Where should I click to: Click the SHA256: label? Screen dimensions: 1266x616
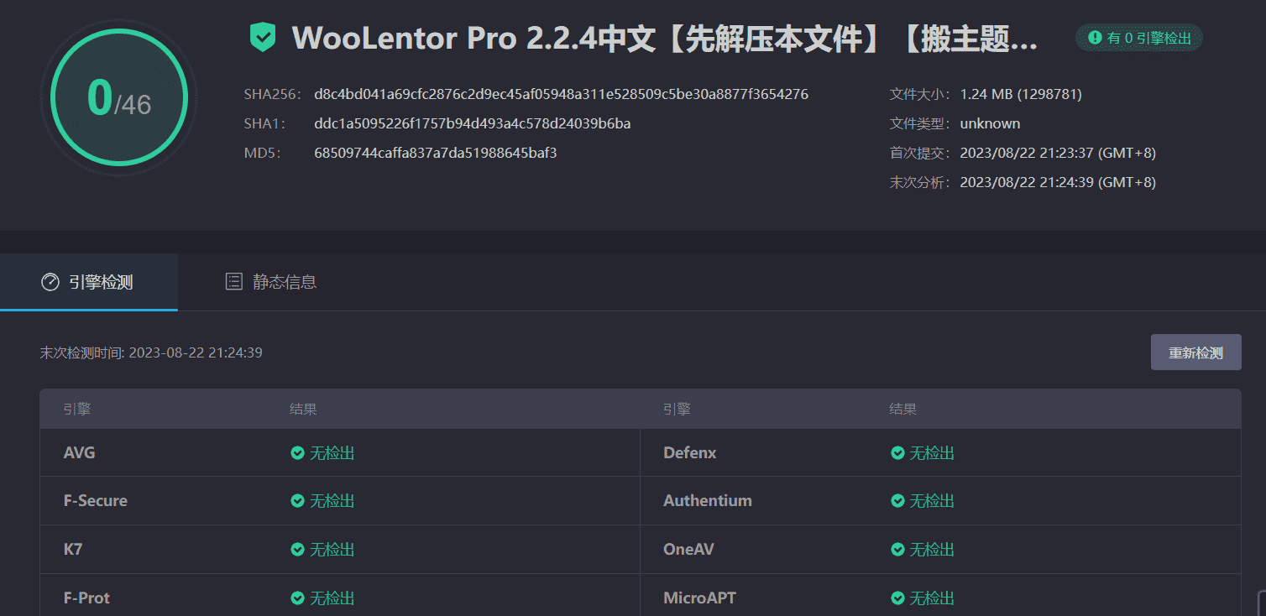click(271, 94)
